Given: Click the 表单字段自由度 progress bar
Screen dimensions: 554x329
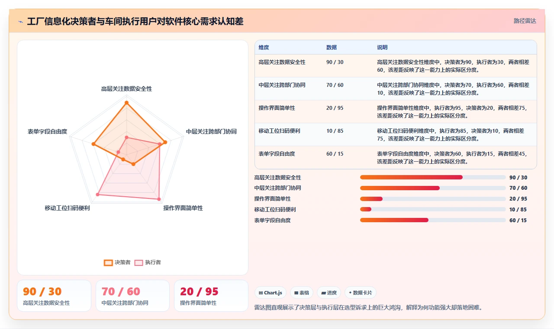Looking at the screenshot, I should (x=433, y=220).
